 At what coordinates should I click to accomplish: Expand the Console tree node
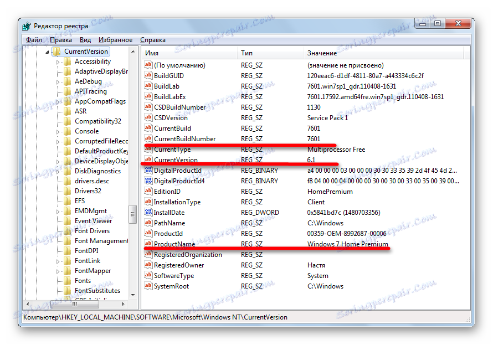58,132
